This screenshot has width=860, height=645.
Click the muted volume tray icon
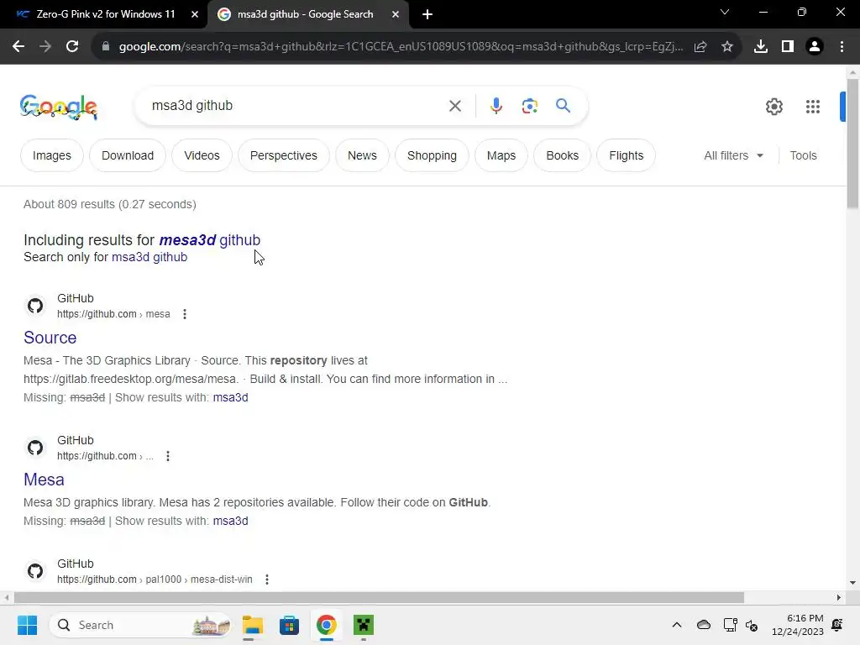(752, 625)
